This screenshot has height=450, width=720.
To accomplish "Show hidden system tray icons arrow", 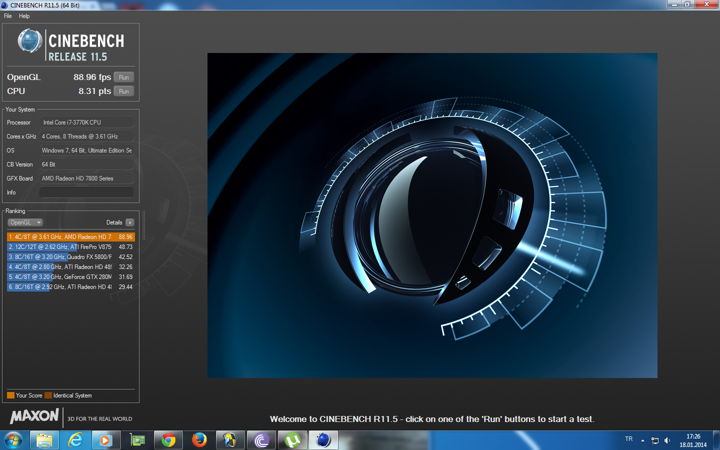I will point(642,440).
